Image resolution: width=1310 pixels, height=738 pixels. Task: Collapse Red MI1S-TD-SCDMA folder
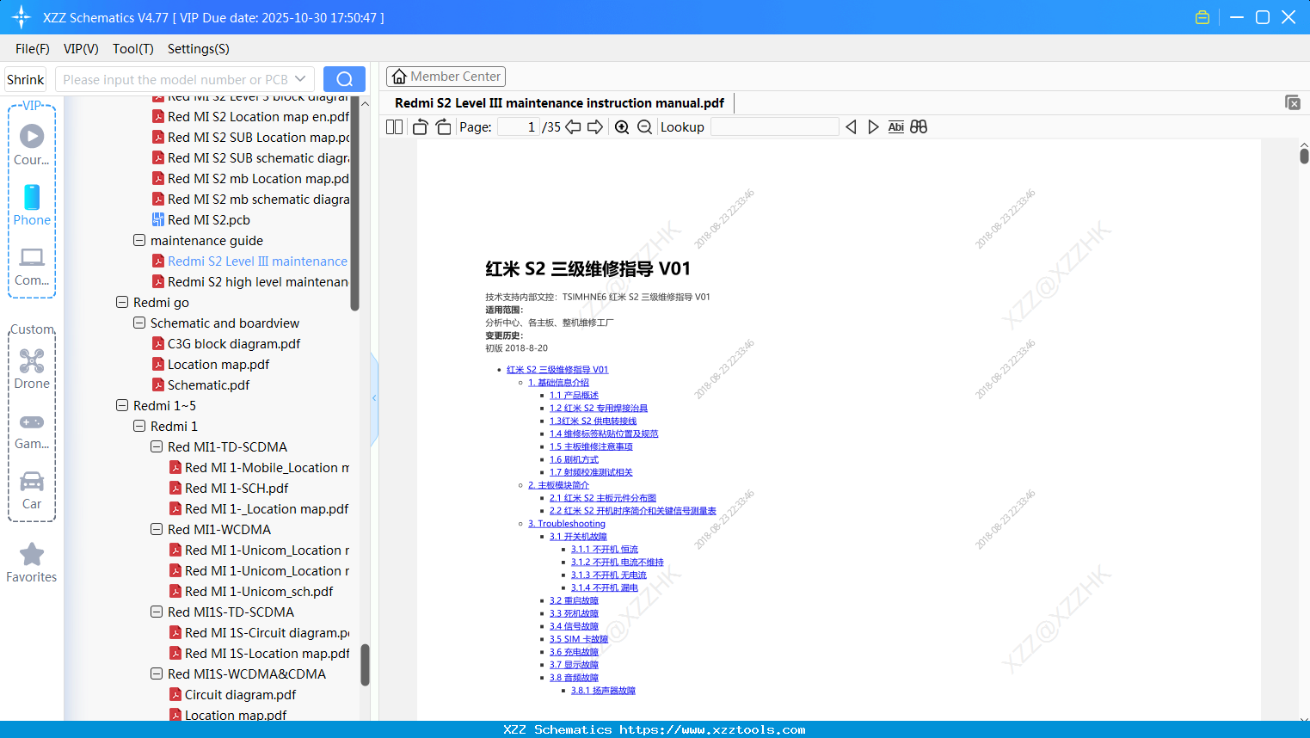tap(157, 612)
